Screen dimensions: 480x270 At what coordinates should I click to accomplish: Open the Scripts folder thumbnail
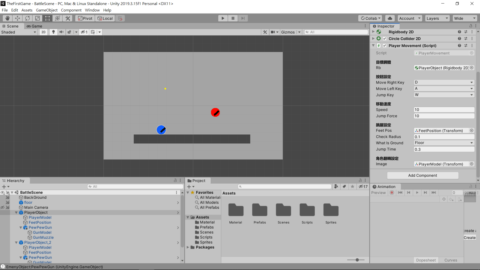click(307, 213)
